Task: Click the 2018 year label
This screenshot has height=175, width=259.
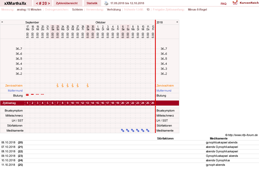Action: click(159, 22)
